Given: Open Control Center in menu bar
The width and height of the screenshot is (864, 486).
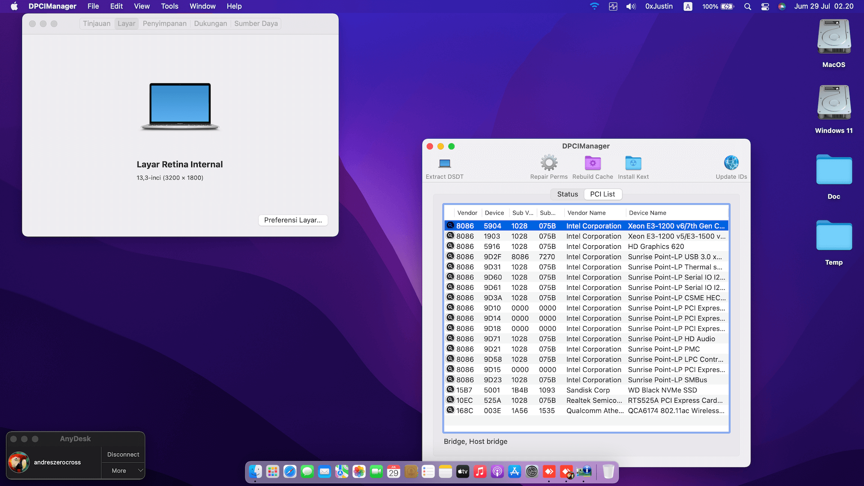Looking at the screenshot, I should pos(765,6).
